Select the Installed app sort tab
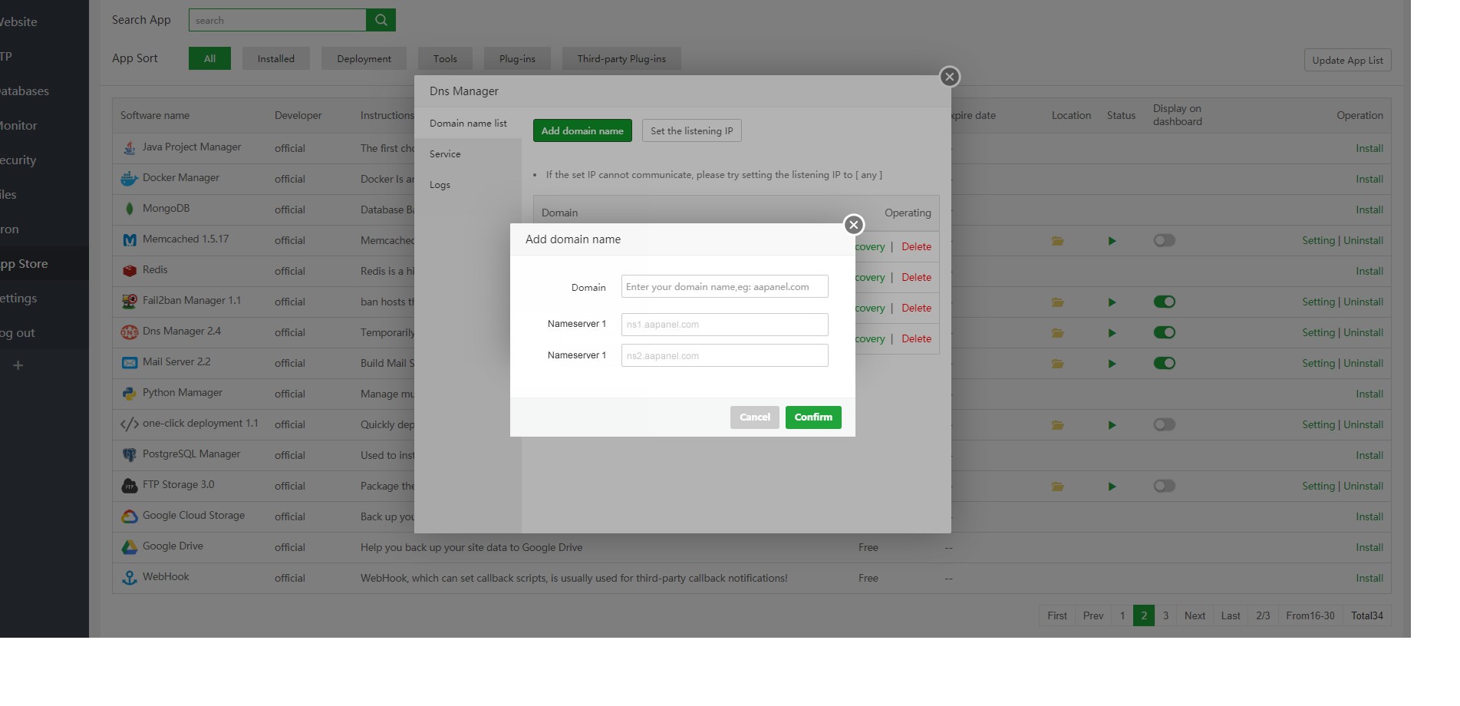 (x=276, y=59)
